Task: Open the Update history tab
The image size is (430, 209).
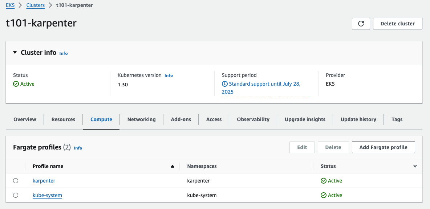Action: point(358,119)
